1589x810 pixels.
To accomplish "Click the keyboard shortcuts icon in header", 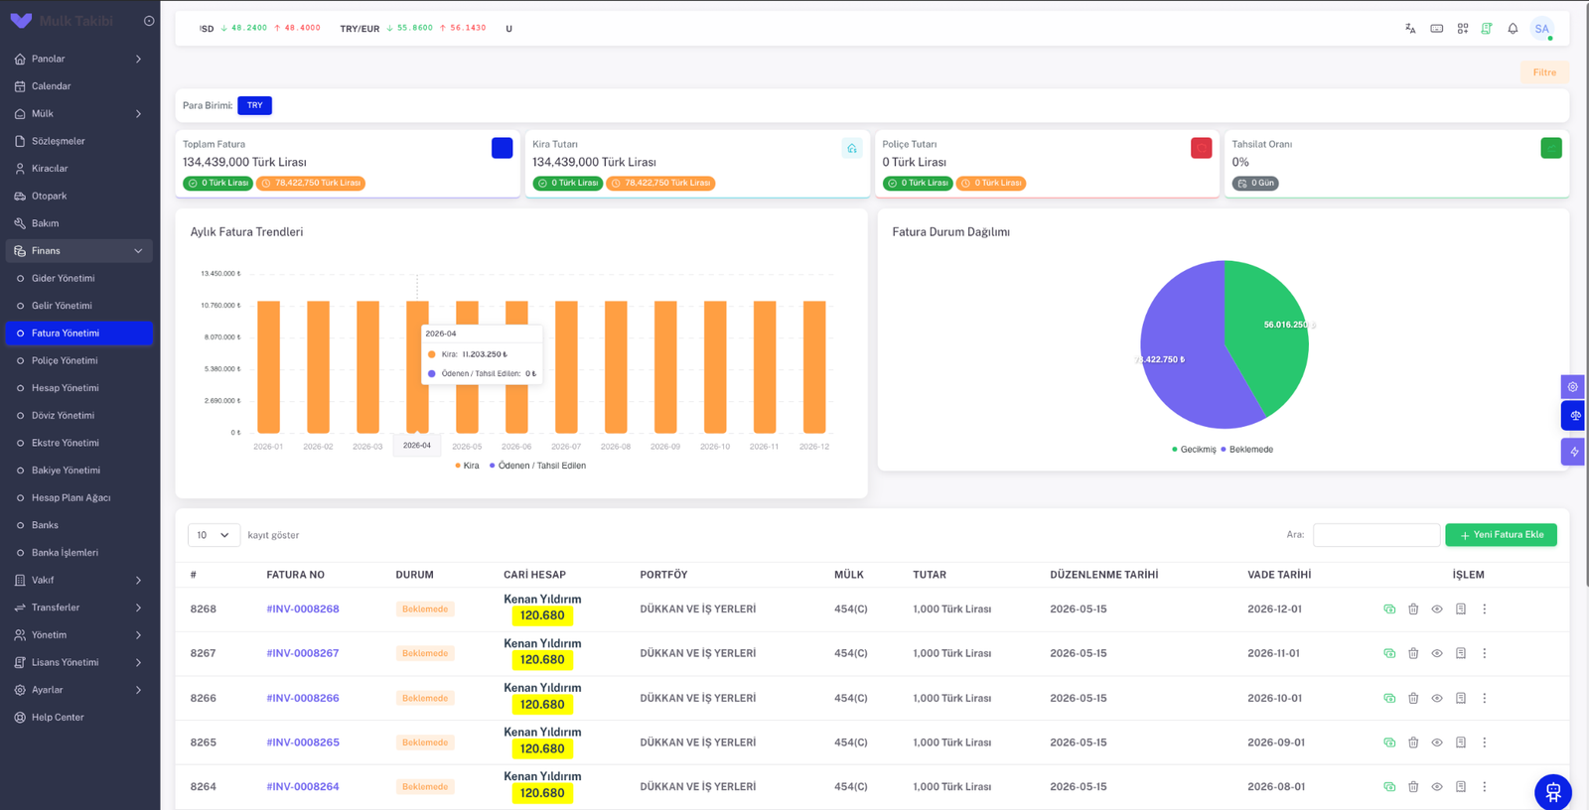I will [1437, 29].
